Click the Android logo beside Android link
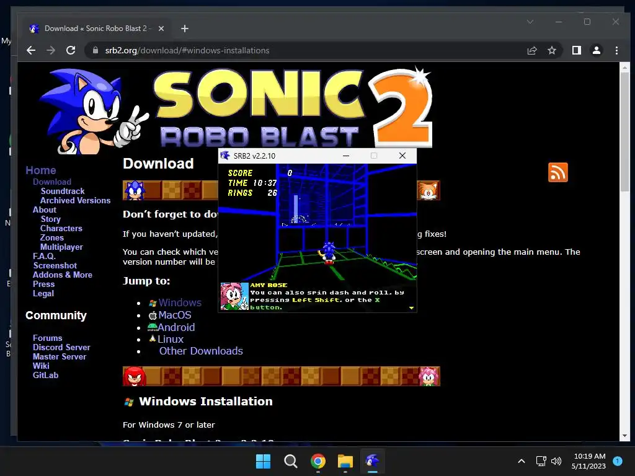This screenshot has width=635, height=476. (153, 327)
